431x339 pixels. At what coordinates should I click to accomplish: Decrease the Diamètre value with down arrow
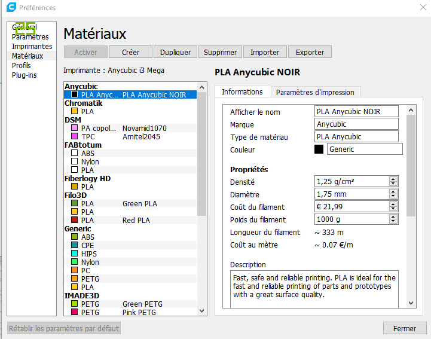[393, 196]
